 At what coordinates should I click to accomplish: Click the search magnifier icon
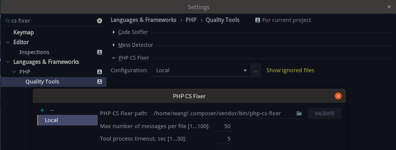pos(8,21)
